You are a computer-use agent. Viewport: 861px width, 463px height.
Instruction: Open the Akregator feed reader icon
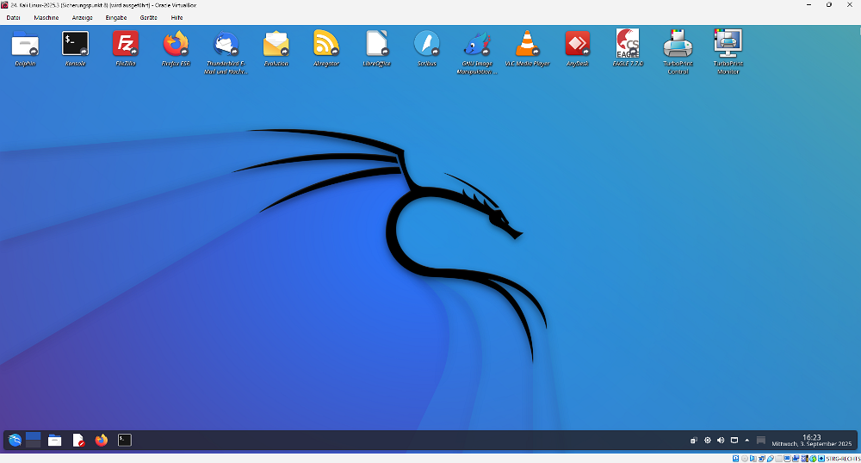click(326, 43)
